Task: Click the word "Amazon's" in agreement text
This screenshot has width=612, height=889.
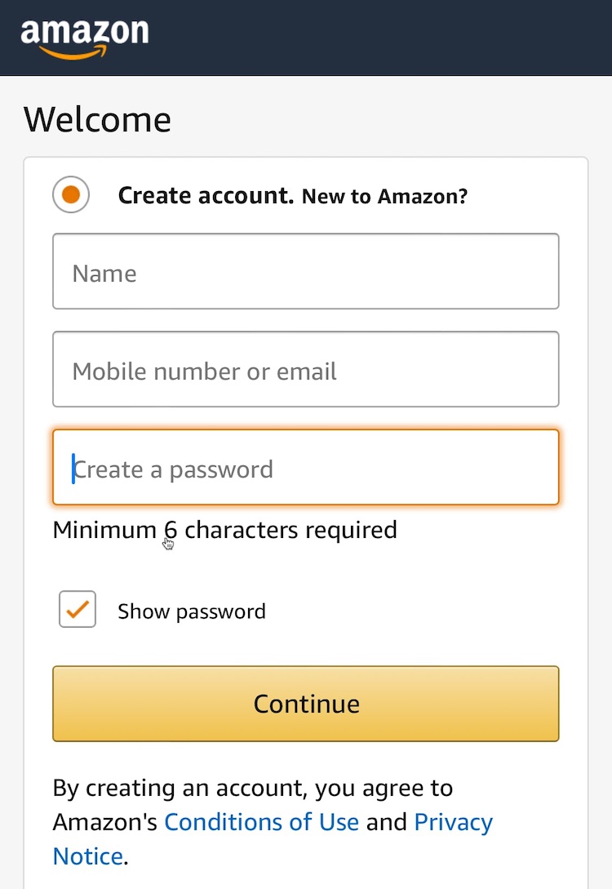Action: [104, 822]
